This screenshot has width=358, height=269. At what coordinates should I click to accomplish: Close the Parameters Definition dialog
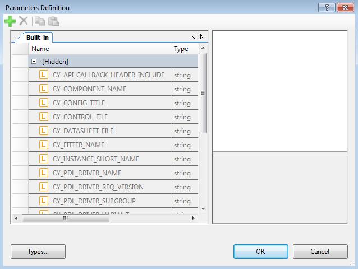click(345, 8)
